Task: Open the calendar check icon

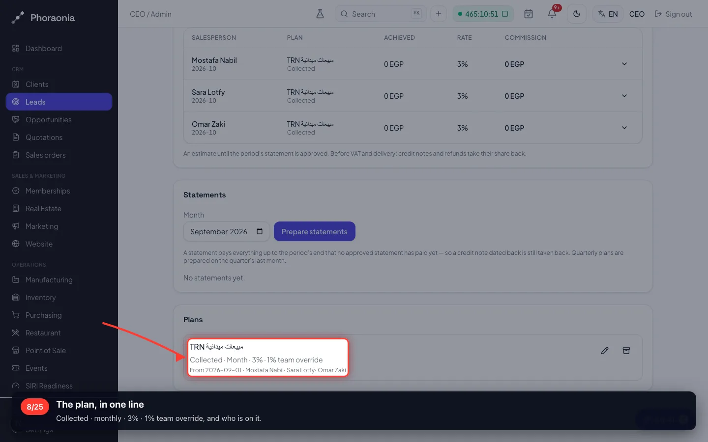Action: [x=529, y=14]
